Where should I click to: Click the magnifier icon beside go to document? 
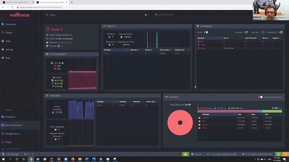point(156,14)
